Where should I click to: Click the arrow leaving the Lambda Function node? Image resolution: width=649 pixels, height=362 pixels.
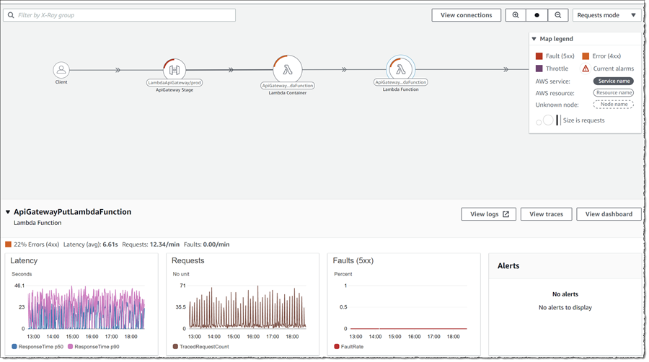[505, 69]
